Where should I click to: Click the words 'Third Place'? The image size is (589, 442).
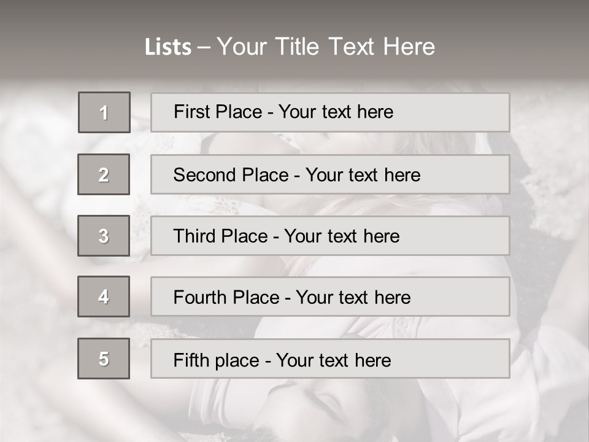click(x=220, y=236)
